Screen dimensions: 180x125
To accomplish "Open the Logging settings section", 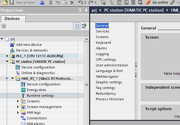I will tap(102, 54).
